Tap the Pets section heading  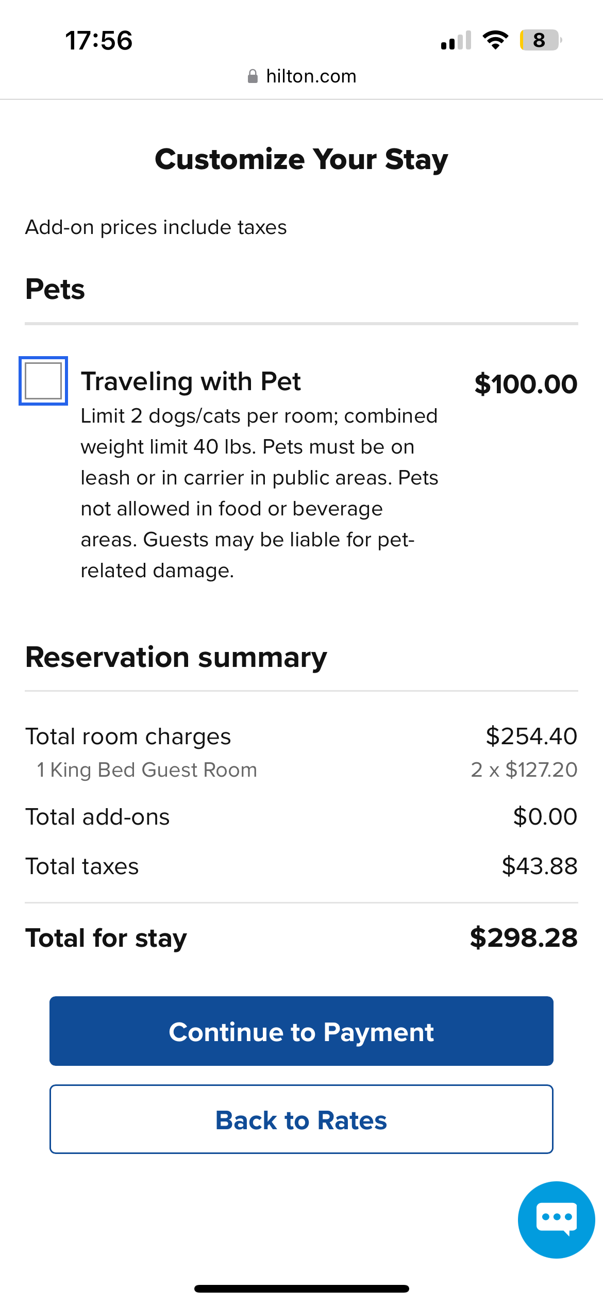(x=55, y=289)
